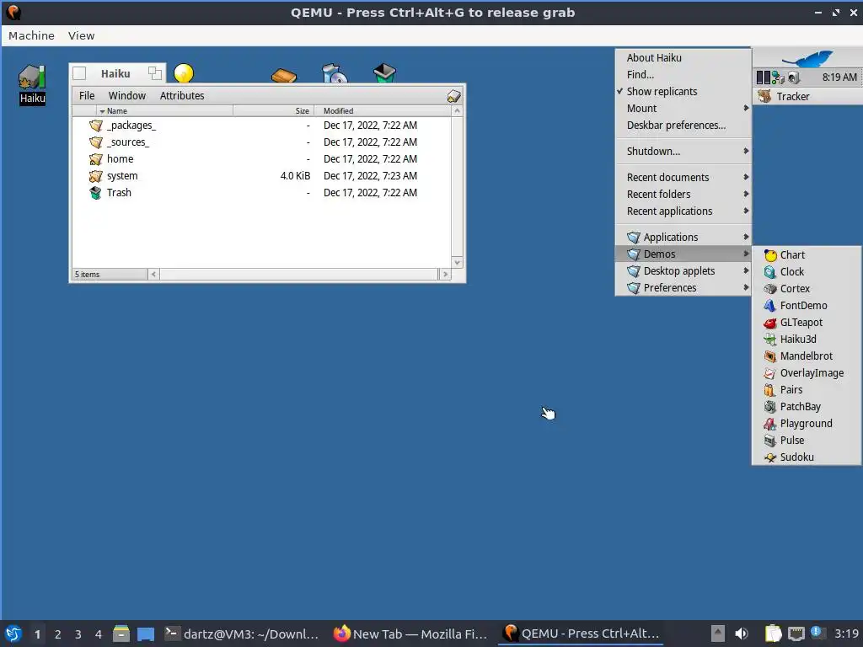Expand the Shutdown submenu
Image resolution: width=863 pixels, height=647 pixels.
683,152
